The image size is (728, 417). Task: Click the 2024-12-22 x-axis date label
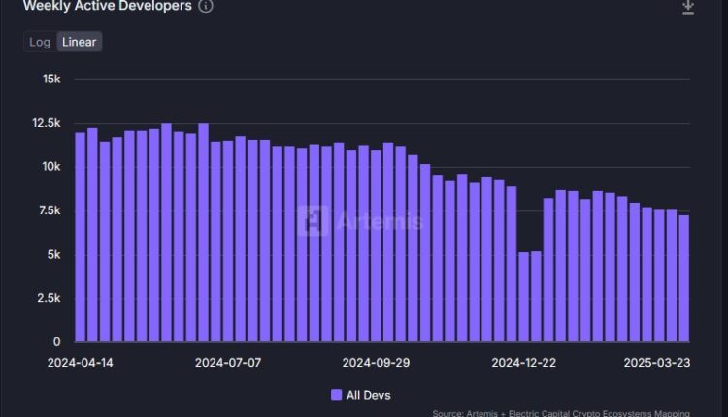pyautogui.click(x=524, y=363)
